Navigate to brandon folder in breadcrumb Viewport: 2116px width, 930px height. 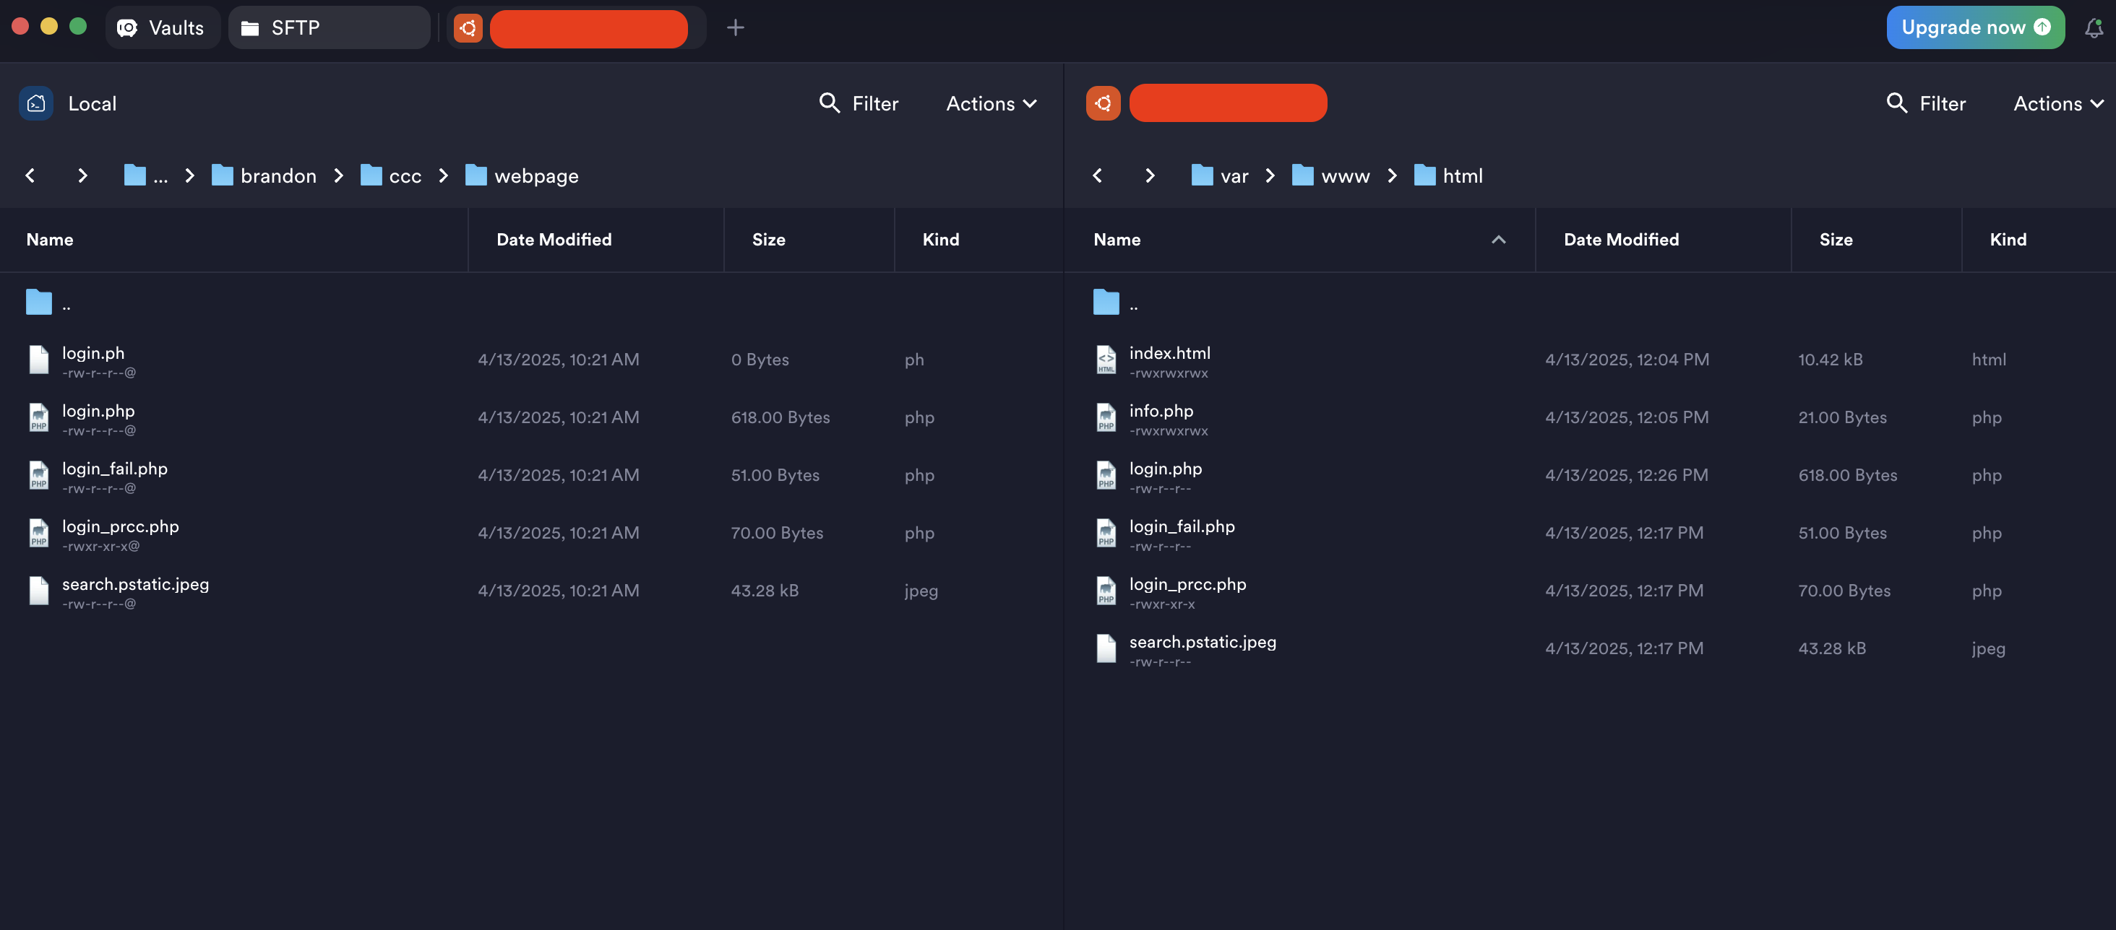(x=278, y=175)
